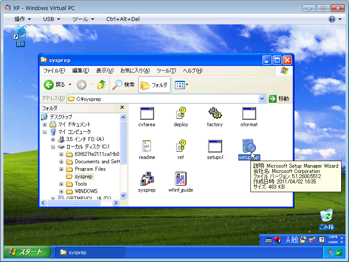Select sysprep folder in the tree
The height and width of the screenshot is (262, 349).
[x=83, y=176]
